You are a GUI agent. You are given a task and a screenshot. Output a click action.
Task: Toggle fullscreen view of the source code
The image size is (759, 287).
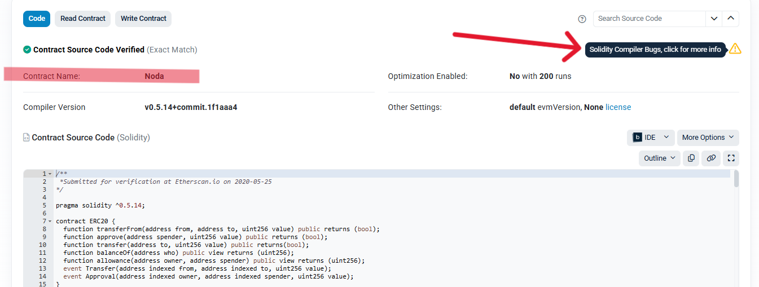pos(731,158)
